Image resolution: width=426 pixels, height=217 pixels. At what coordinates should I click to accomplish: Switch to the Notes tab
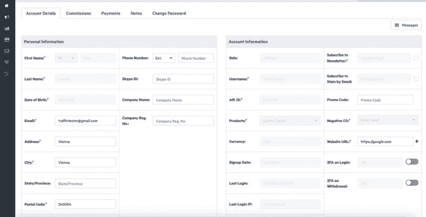[136, 13]
